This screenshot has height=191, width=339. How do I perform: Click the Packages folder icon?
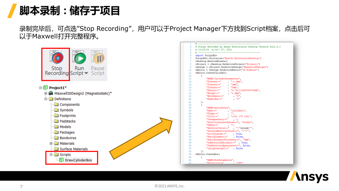(56, 132)
